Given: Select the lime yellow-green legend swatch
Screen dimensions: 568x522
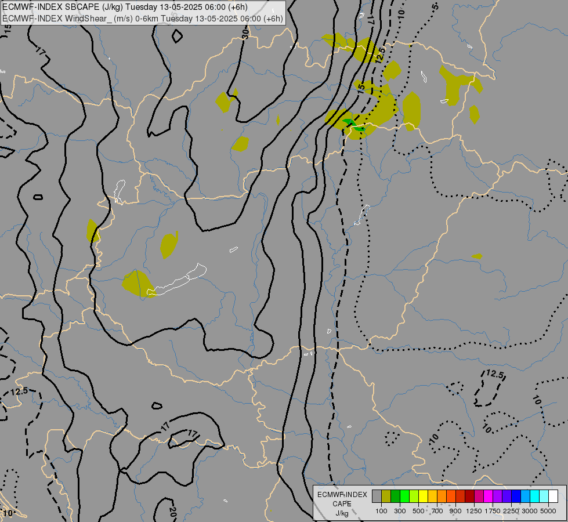Looking at the screenshot, I should click(414, 496).
